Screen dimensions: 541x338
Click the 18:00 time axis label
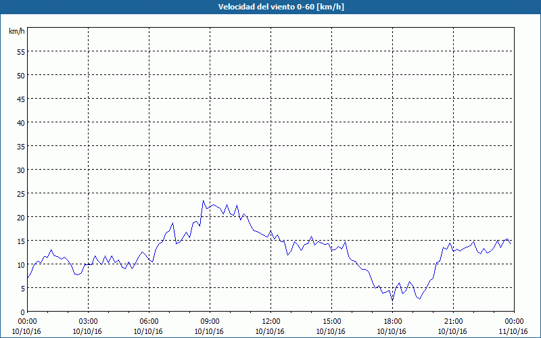[x=393, y=321]
